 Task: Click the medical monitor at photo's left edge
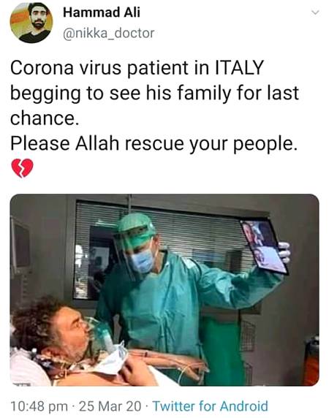click(x=20, y=244)
